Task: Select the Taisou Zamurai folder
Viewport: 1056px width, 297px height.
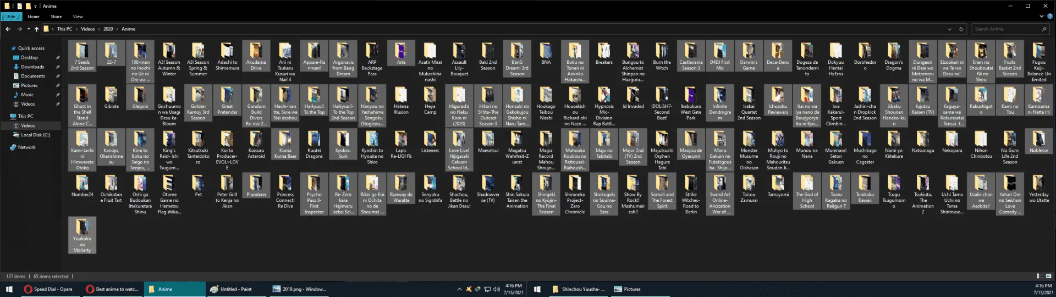Action: (749, 188)
